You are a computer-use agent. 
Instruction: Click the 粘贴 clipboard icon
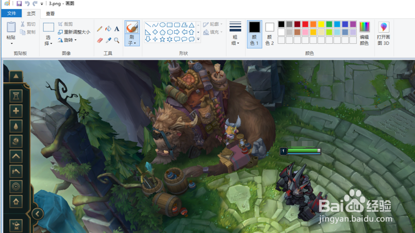11,27
